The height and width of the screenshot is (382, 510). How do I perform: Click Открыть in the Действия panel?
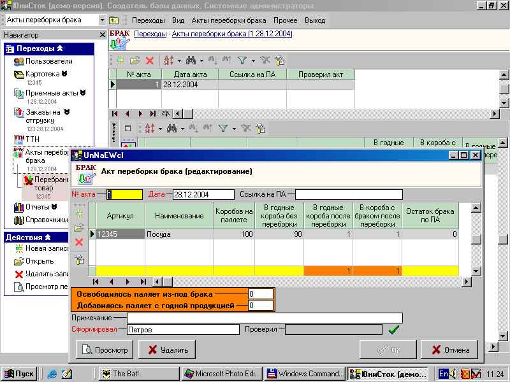click(40, 261)
